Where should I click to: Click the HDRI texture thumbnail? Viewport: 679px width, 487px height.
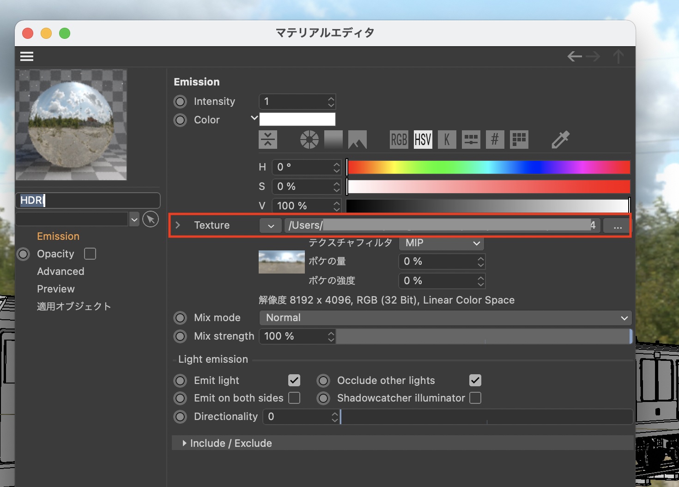click(x=281, y=262)
